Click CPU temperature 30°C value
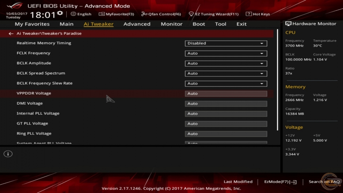The image size is (343, 193). [x=317, y=46]
